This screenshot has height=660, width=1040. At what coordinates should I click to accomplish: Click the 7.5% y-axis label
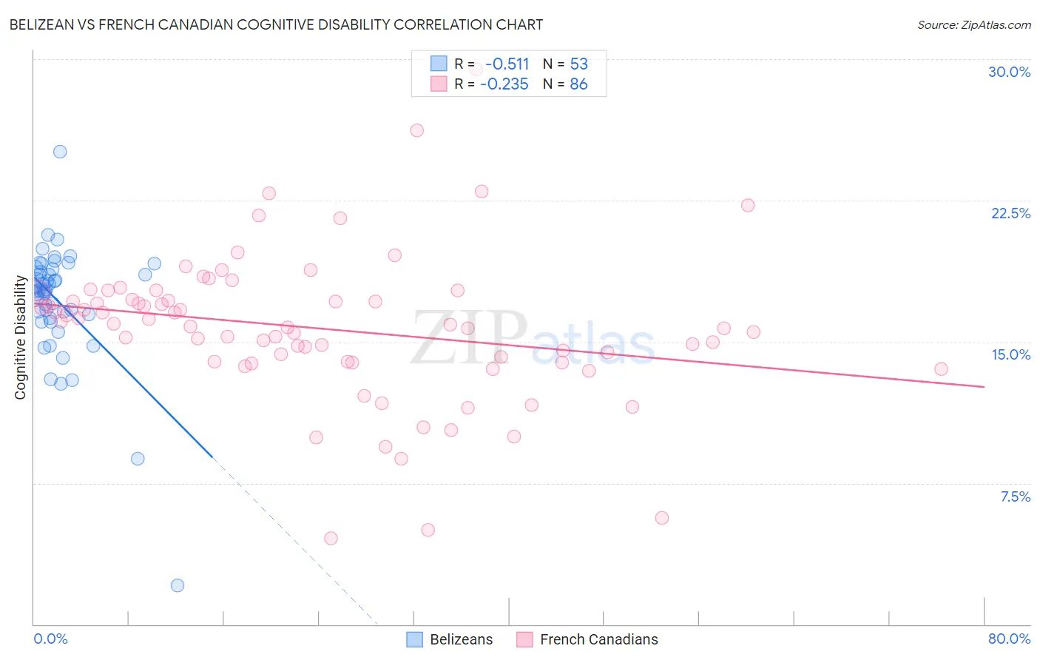coord(1015,496)
